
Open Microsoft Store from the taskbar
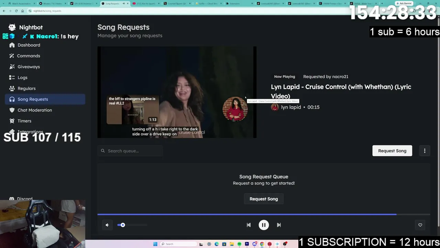coord(224,244)
